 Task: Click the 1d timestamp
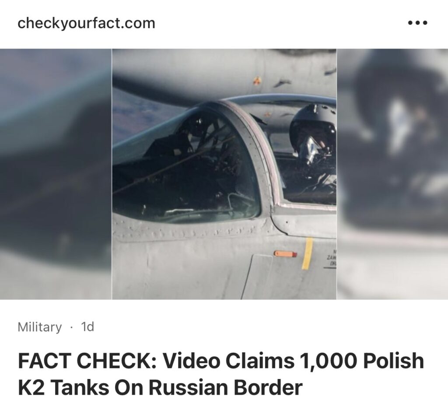pos(87,326)
